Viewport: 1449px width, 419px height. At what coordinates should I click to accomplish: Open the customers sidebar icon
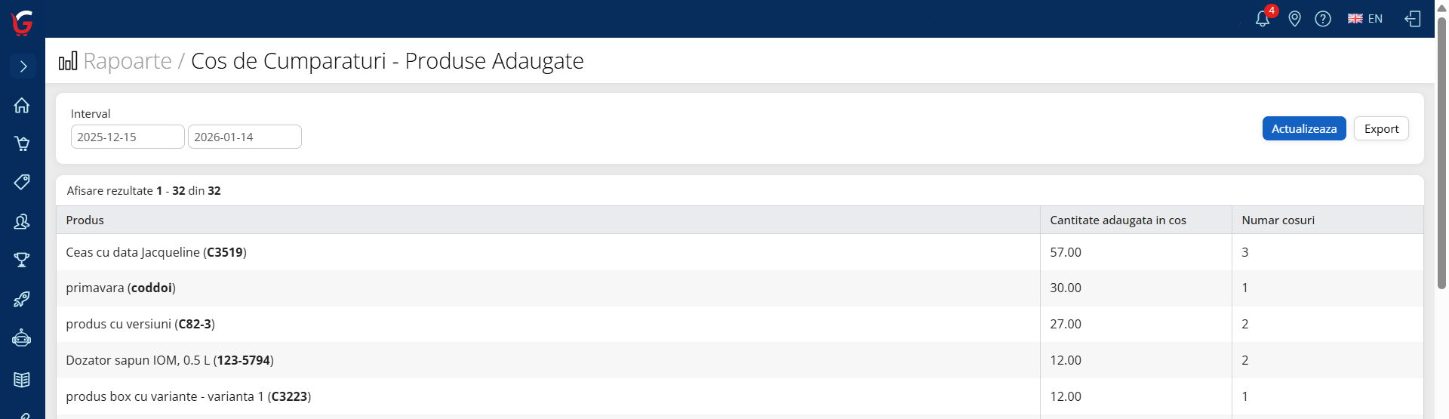coord(22,221)
